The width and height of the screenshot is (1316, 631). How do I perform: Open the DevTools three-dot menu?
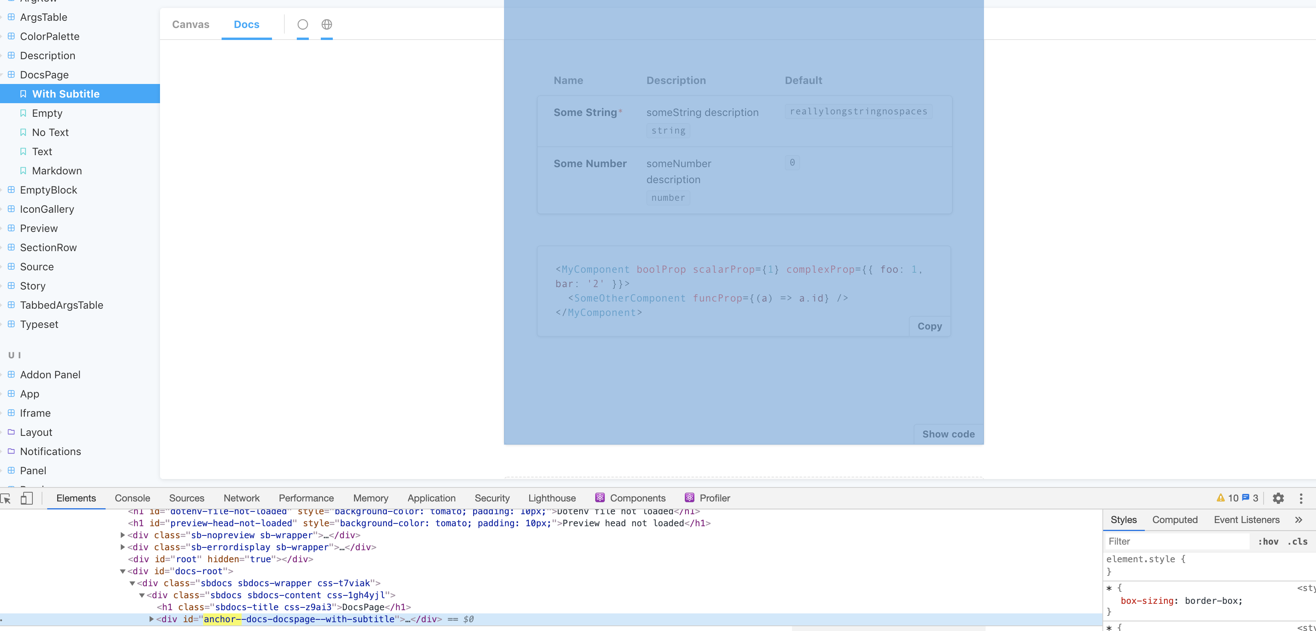click(1301, 498)
